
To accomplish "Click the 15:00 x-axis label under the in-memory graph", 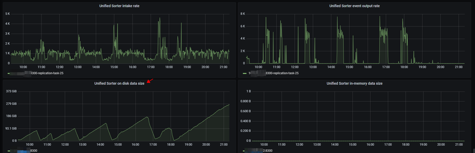I will point(353,145).
